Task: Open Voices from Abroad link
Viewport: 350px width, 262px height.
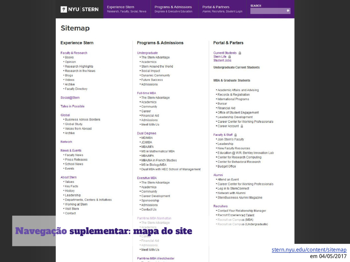Action: tap(78, 129)
